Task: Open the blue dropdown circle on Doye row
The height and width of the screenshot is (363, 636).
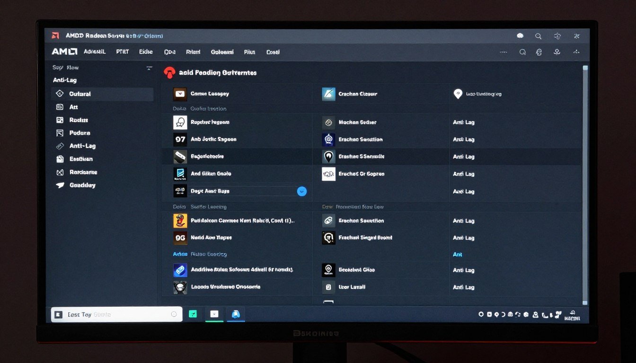Action: [x=301, y=191]
